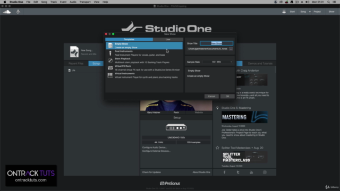This screenshot has height=191, width=340.
Task: Click Configure Audio Device link
Action: 155,147
